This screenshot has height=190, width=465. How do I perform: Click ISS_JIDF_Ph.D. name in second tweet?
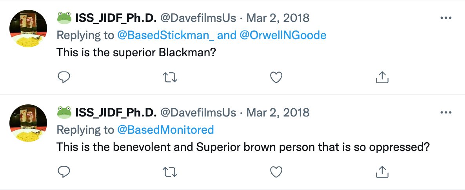[x=116, y=113]
